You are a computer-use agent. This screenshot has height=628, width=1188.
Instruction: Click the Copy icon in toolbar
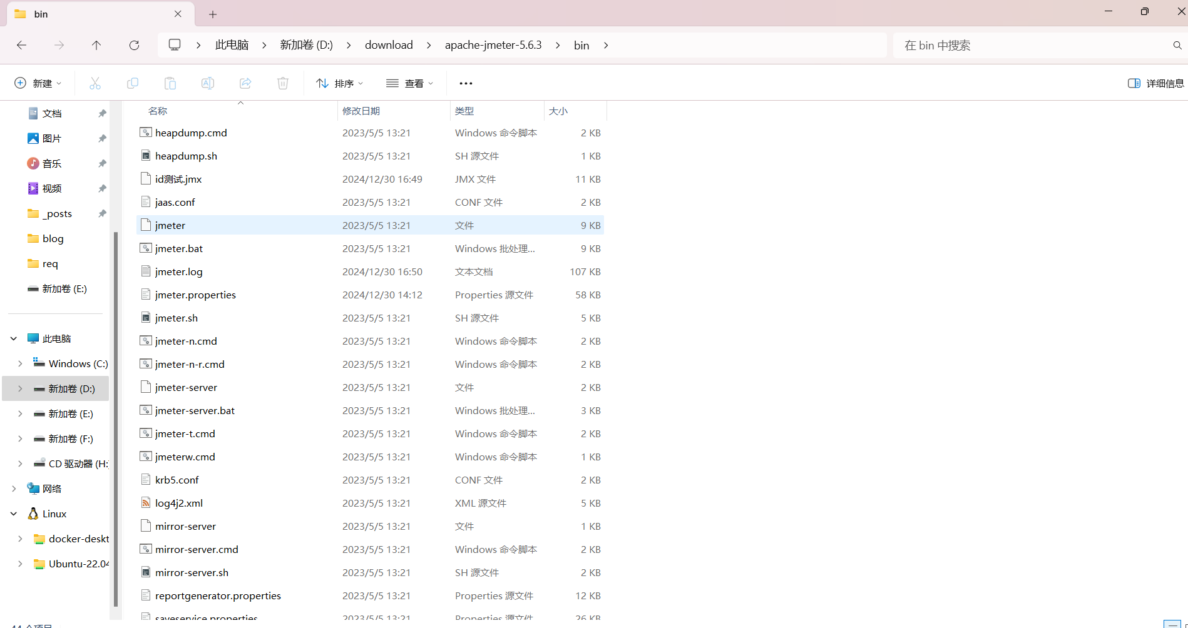(x=133, y=83)
